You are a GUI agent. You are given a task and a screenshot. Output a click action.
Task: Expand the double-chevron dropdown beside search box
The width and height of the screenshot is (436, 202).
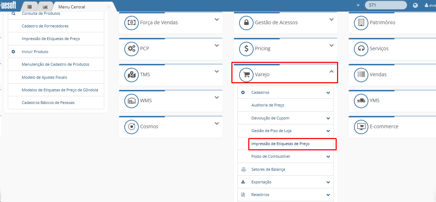tap(358, 5)
